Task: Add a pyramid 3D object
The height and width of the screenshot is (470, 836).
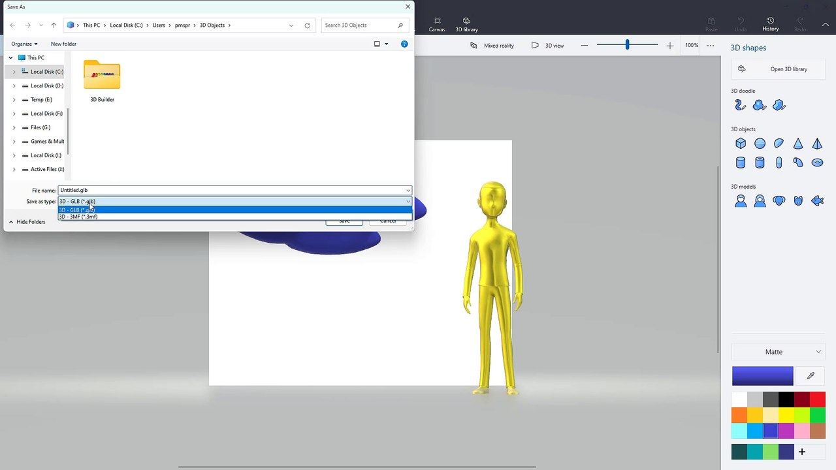Action: click(817, 144)
